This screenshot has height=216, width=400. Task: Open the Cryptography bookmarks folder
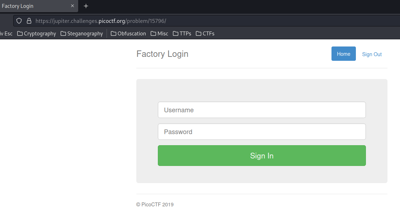point(37,34)
